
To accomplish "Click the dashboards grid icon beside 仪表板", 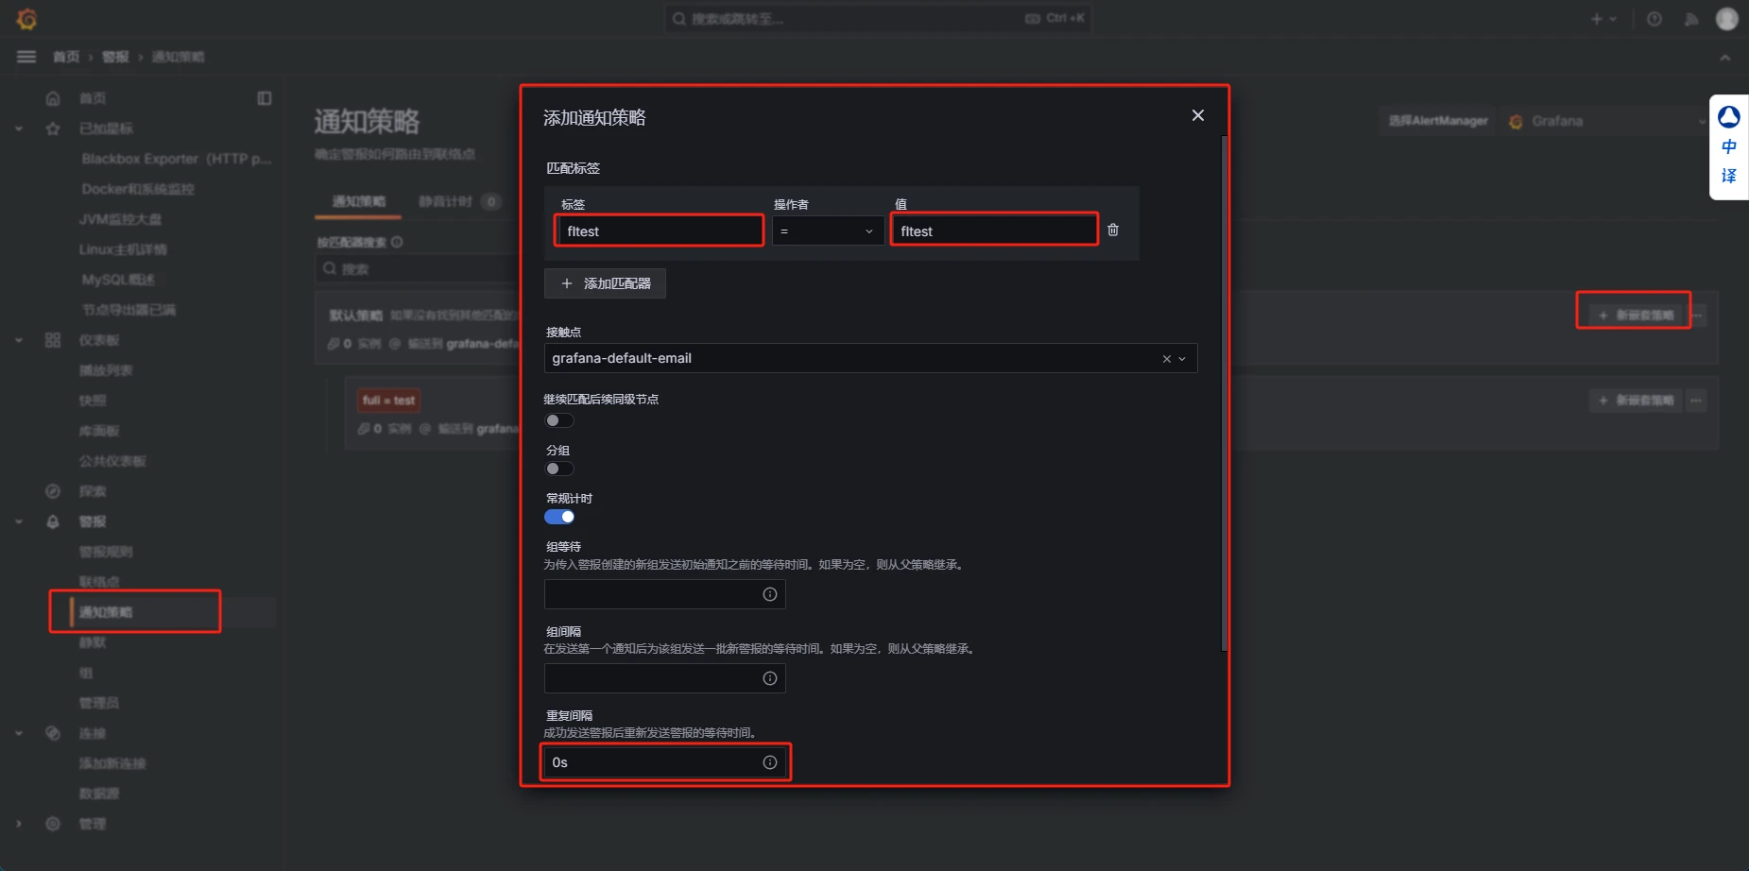I will [x=53, y=340].
